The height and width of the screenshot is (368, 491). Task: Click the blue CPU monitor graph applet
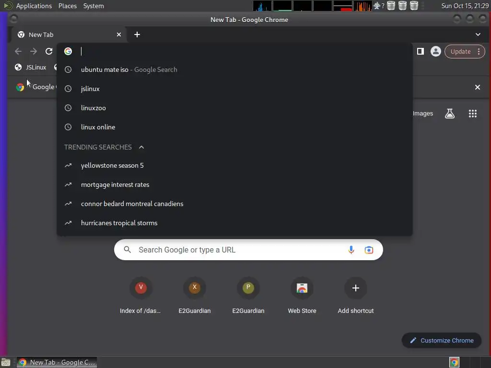tap(262, 6)
